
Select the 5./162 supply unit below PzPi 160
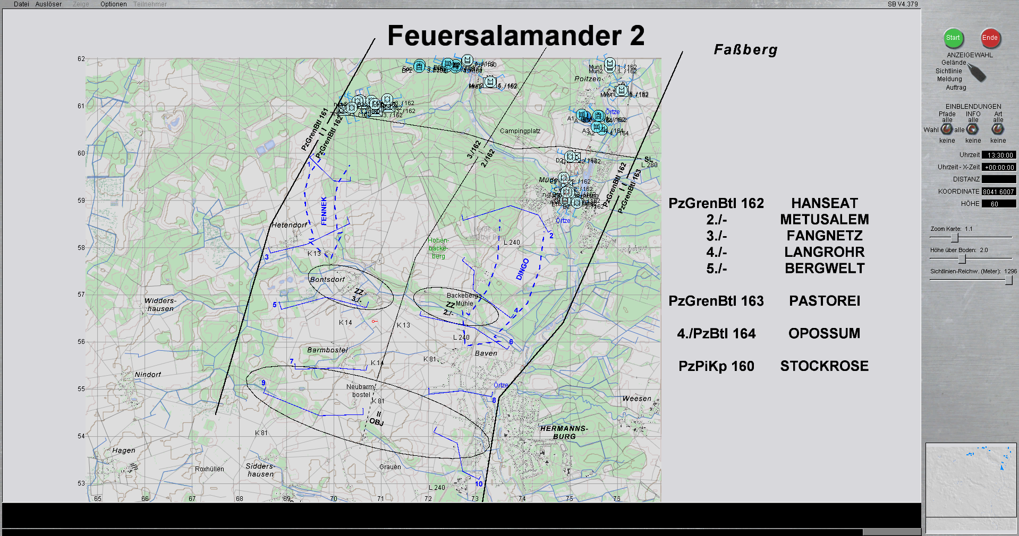click(490, 82)
